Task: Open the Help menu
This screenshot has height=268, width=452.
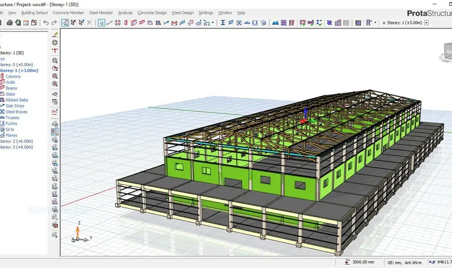Action: [241, 13]
